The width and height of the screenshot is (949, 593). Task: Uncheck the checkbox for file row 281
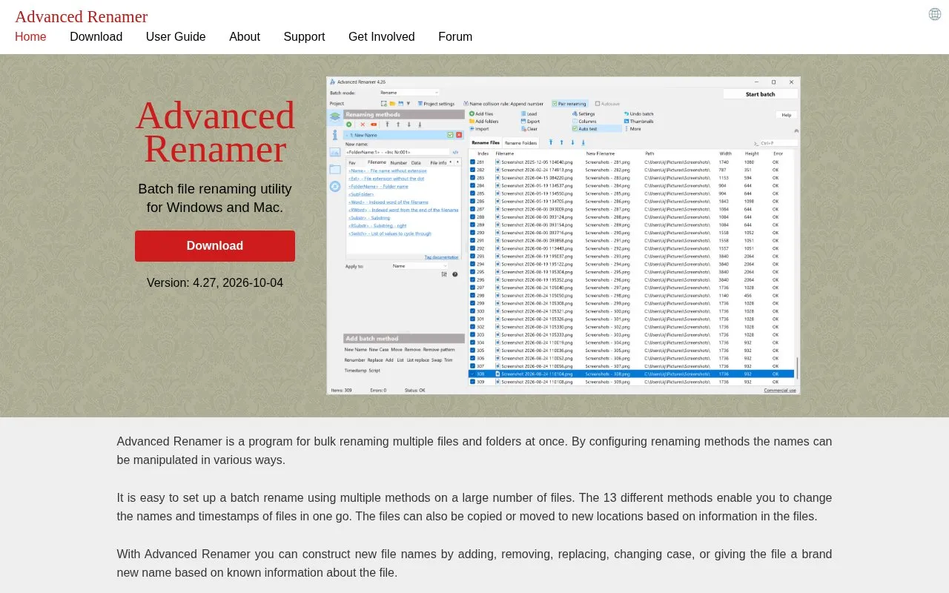(x=473, y=162)
